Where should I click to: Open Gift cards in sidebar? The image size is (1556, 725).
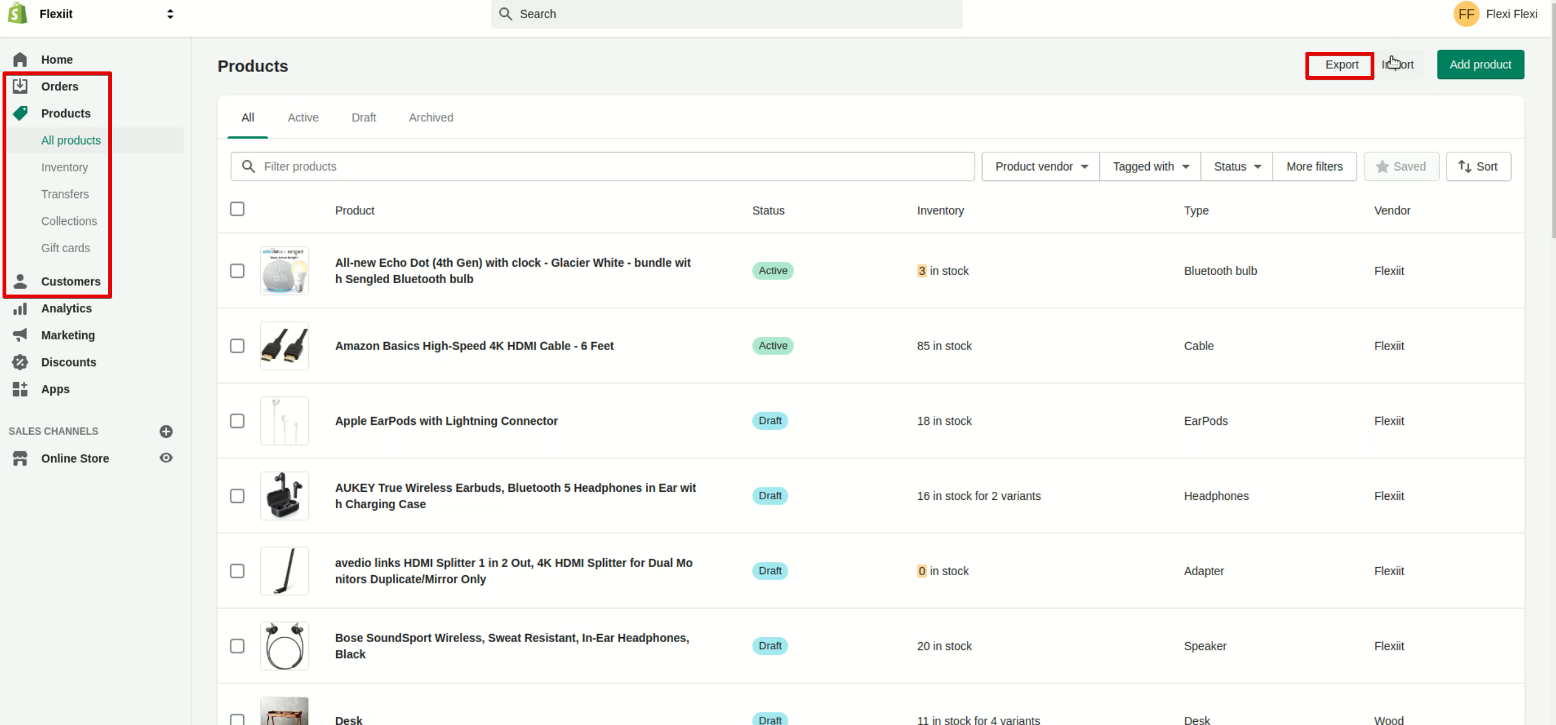pos(65,248)
